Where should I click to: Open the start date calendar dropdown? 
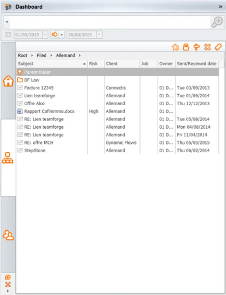pyautogui.click(x=45, y=35)
